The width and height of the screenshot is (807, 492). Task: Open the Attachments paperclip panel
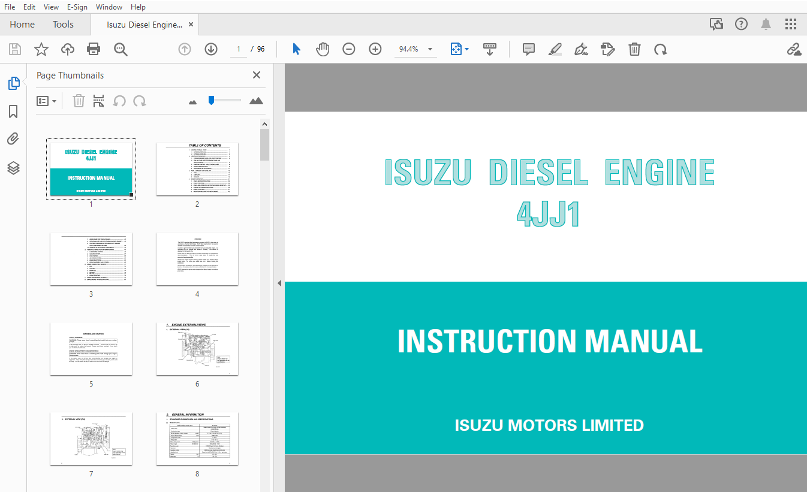pos(13,140)
